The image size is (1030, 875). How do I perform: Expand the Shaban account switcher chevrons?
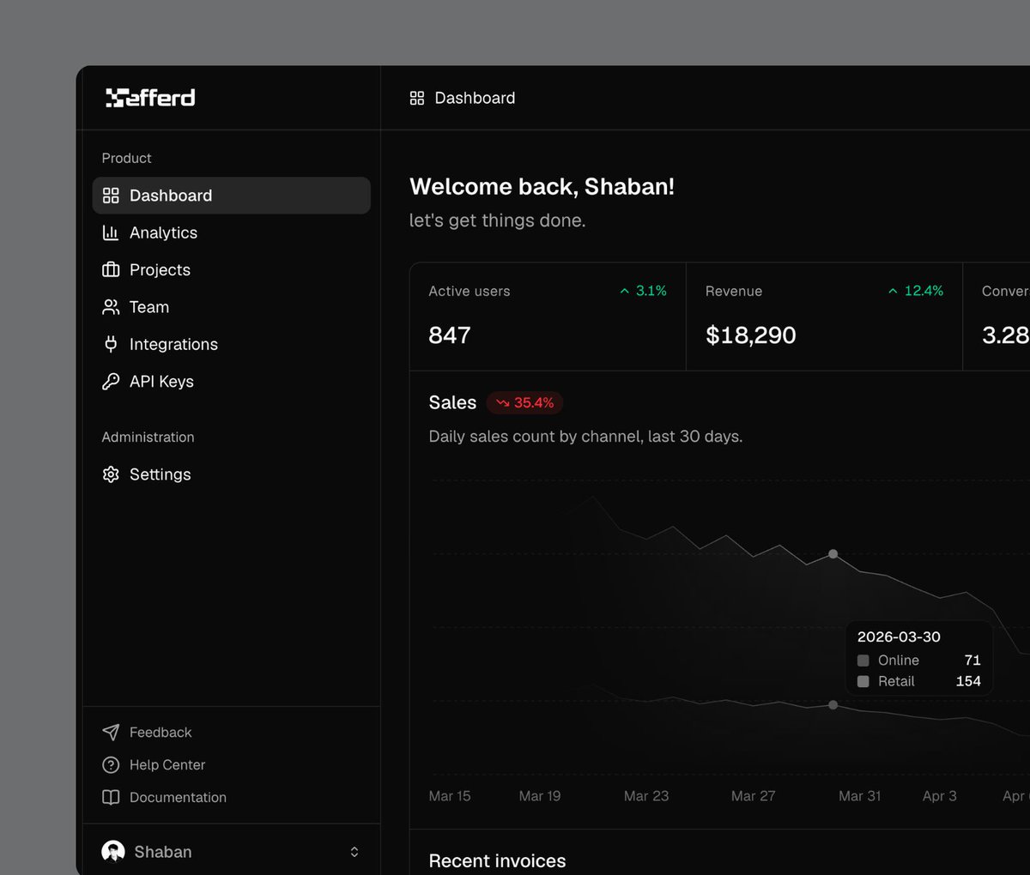click(x=354, y=852)
